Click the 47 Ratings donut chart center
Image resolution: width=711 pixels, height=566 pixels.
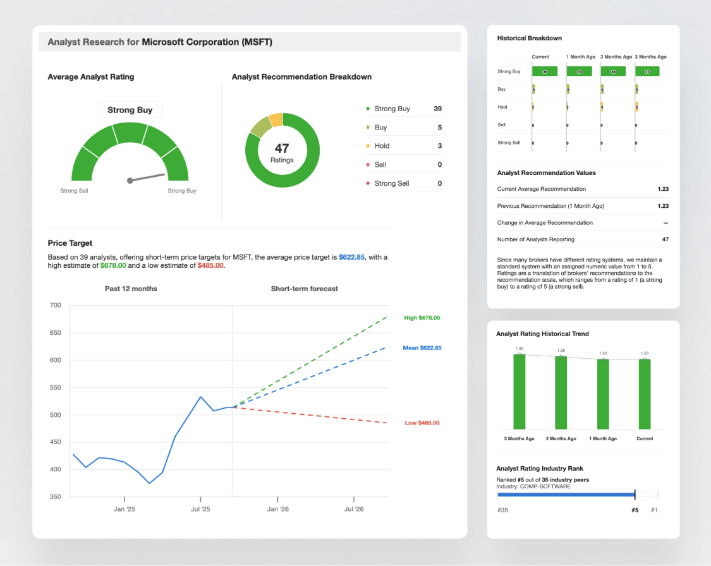(x=281, y=152)
